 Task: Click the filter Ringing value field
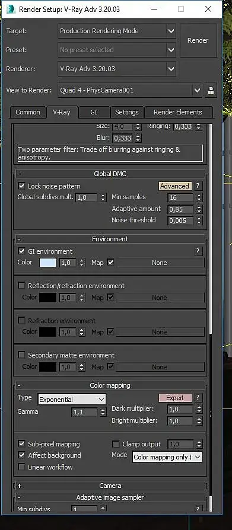(x=183, y=127)
